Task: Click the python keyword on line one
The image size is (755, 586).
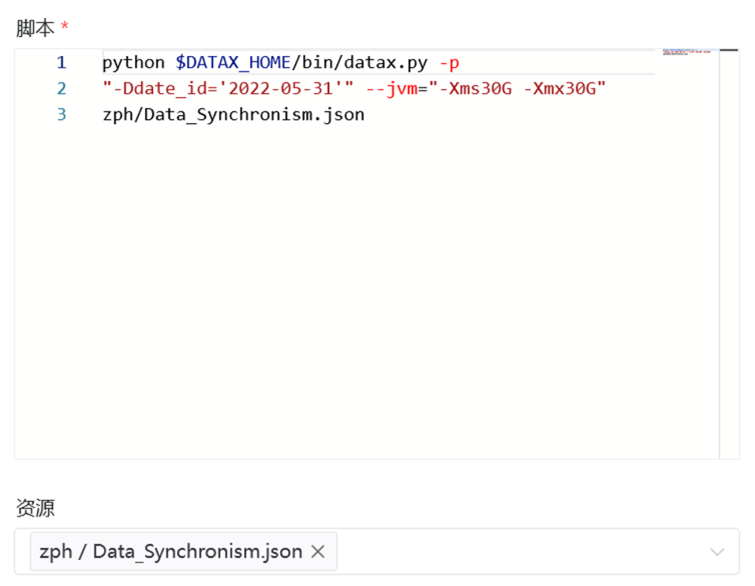Action: (134, 63)
